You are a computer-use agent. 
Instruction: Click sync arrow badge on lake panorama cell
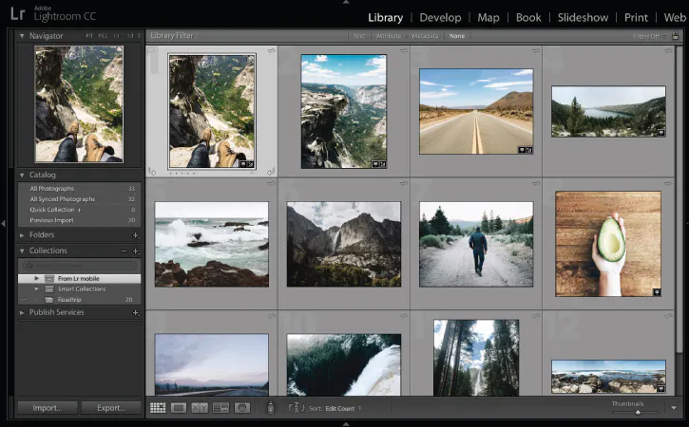[668, 50]
